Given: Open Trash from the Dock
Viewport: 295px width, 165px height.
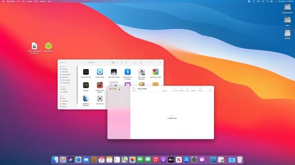Looking at the screenshot, I should [240, 159].
